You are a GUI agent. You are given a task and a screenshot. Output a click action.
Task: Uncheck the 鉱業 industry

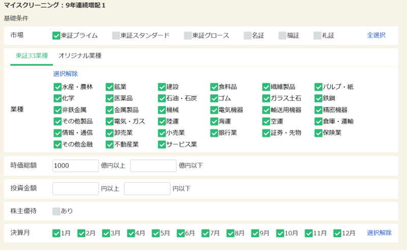point(109,87)
